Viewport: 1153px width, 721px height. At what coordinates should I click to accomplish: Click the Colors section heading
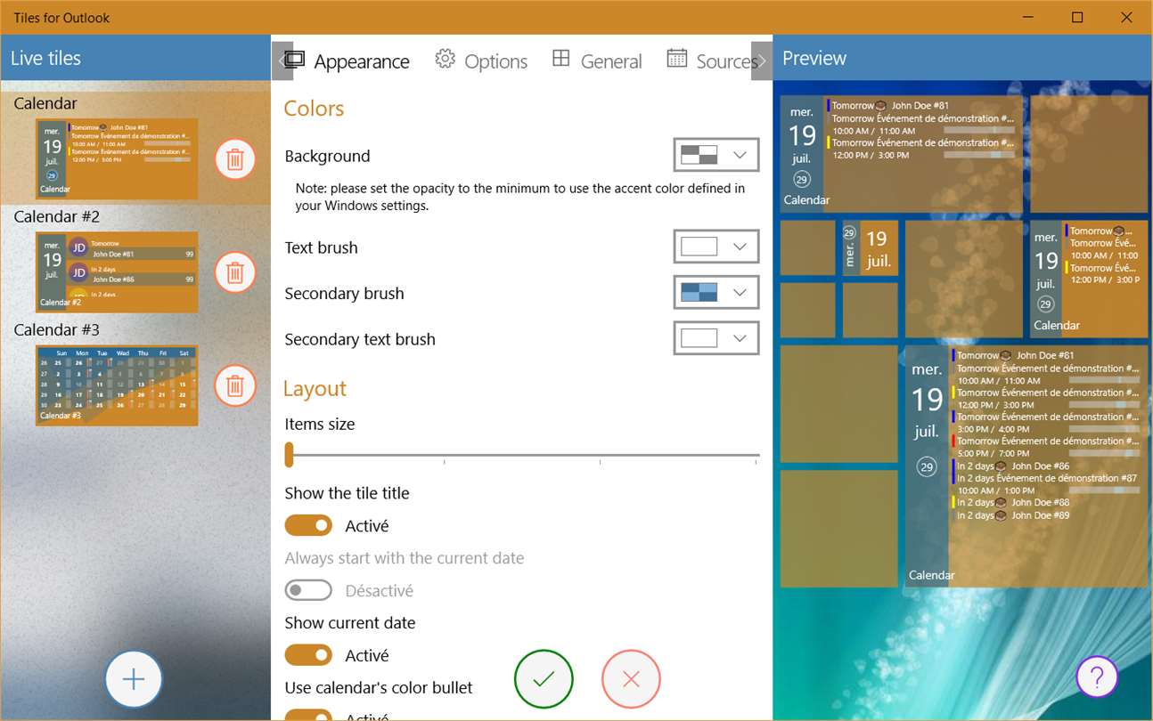click(314, 109)
